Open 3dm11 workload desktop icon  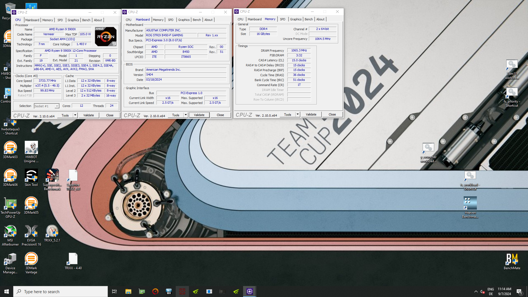pyautogui.click(x=512, y=69)
